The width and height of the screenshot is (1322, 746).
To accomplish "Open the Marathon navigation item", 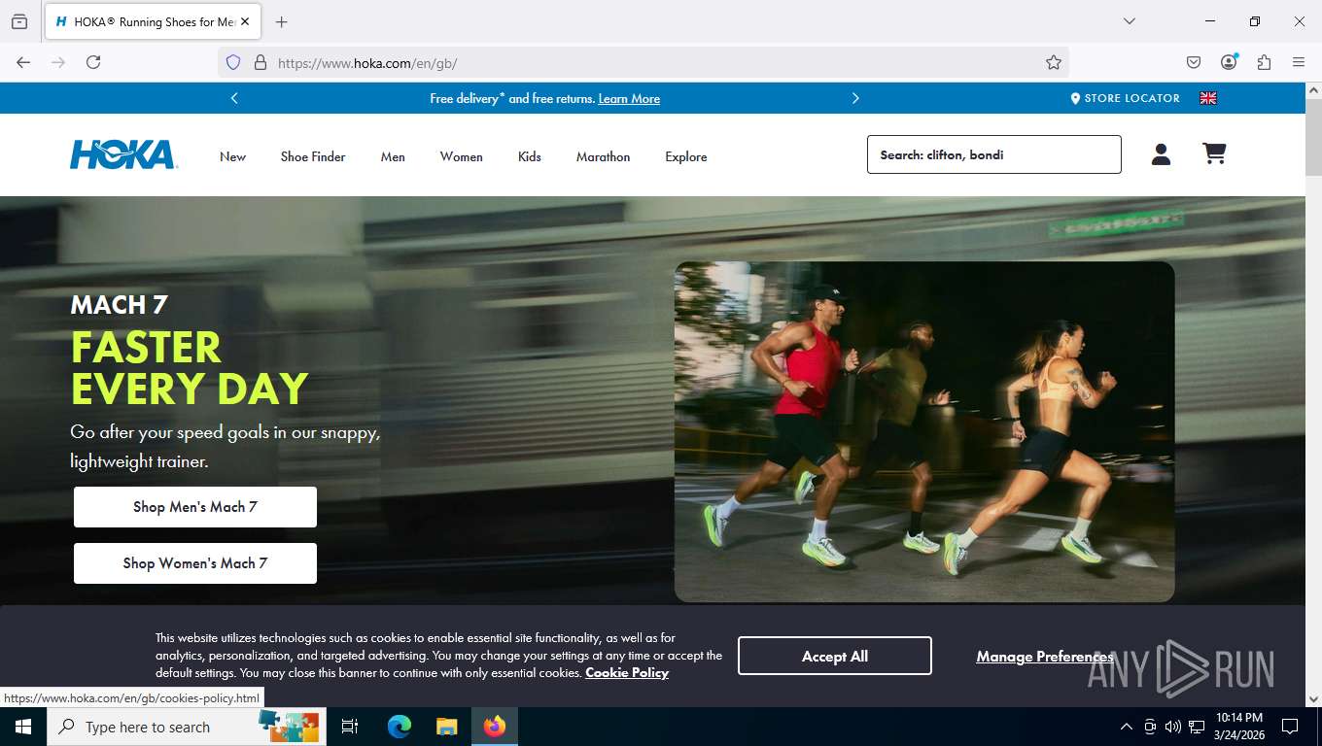I will click(603, 156).
